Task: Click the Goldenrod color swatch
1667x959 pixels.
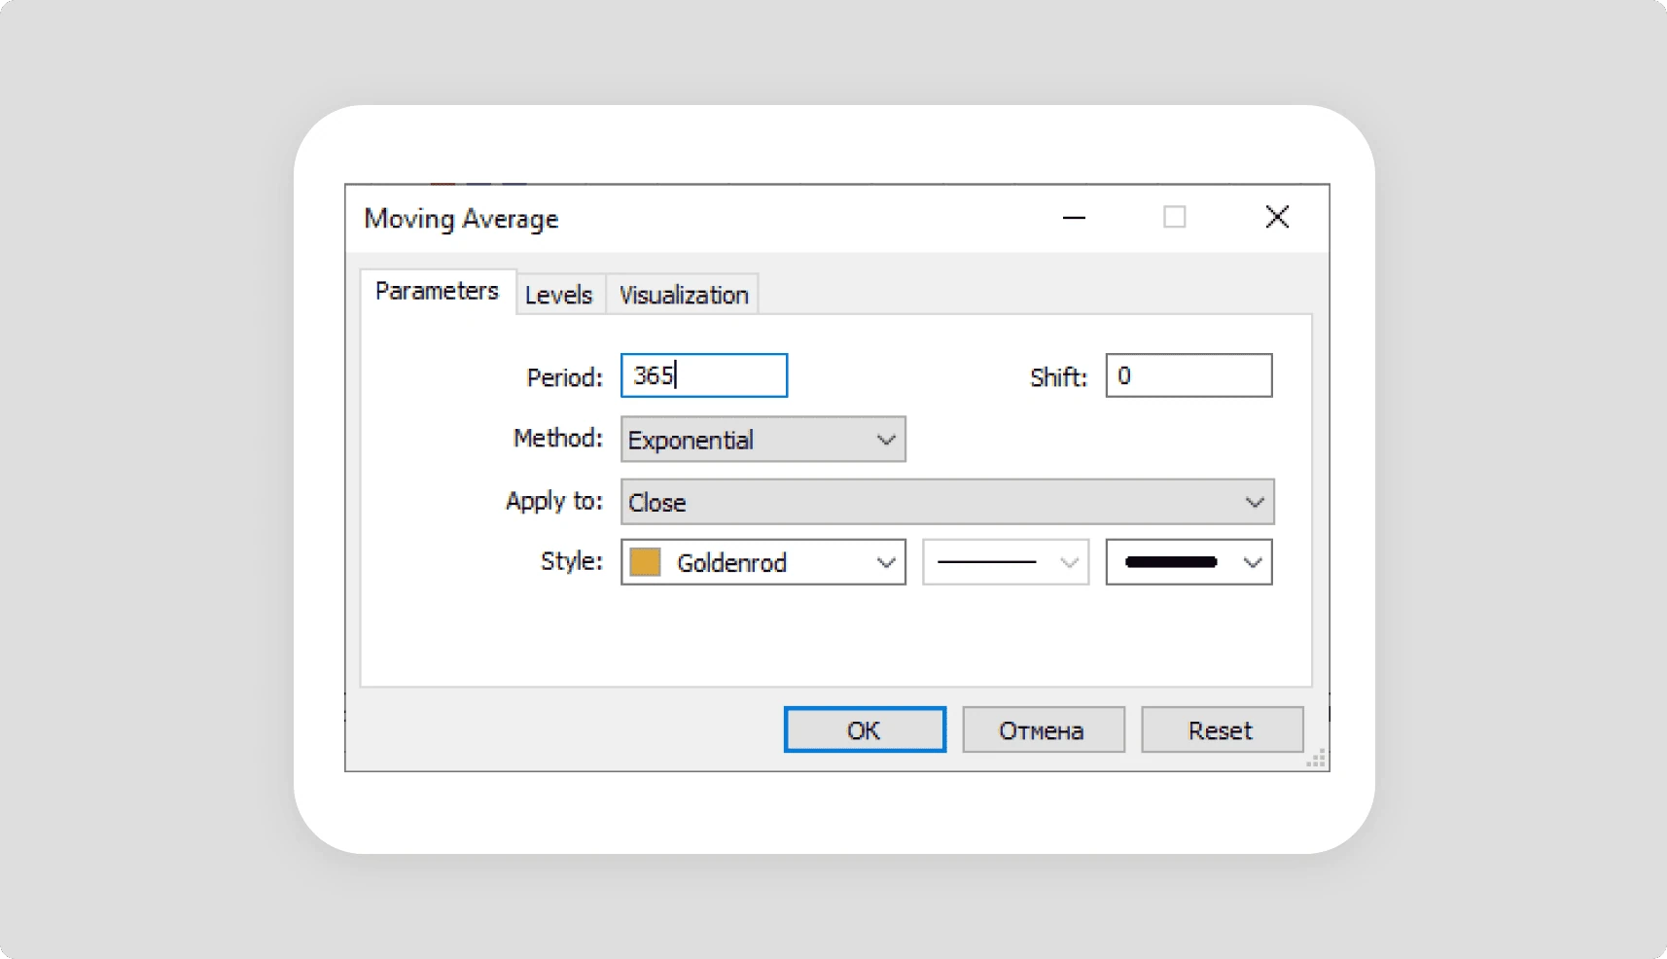Action: [645, 562]
